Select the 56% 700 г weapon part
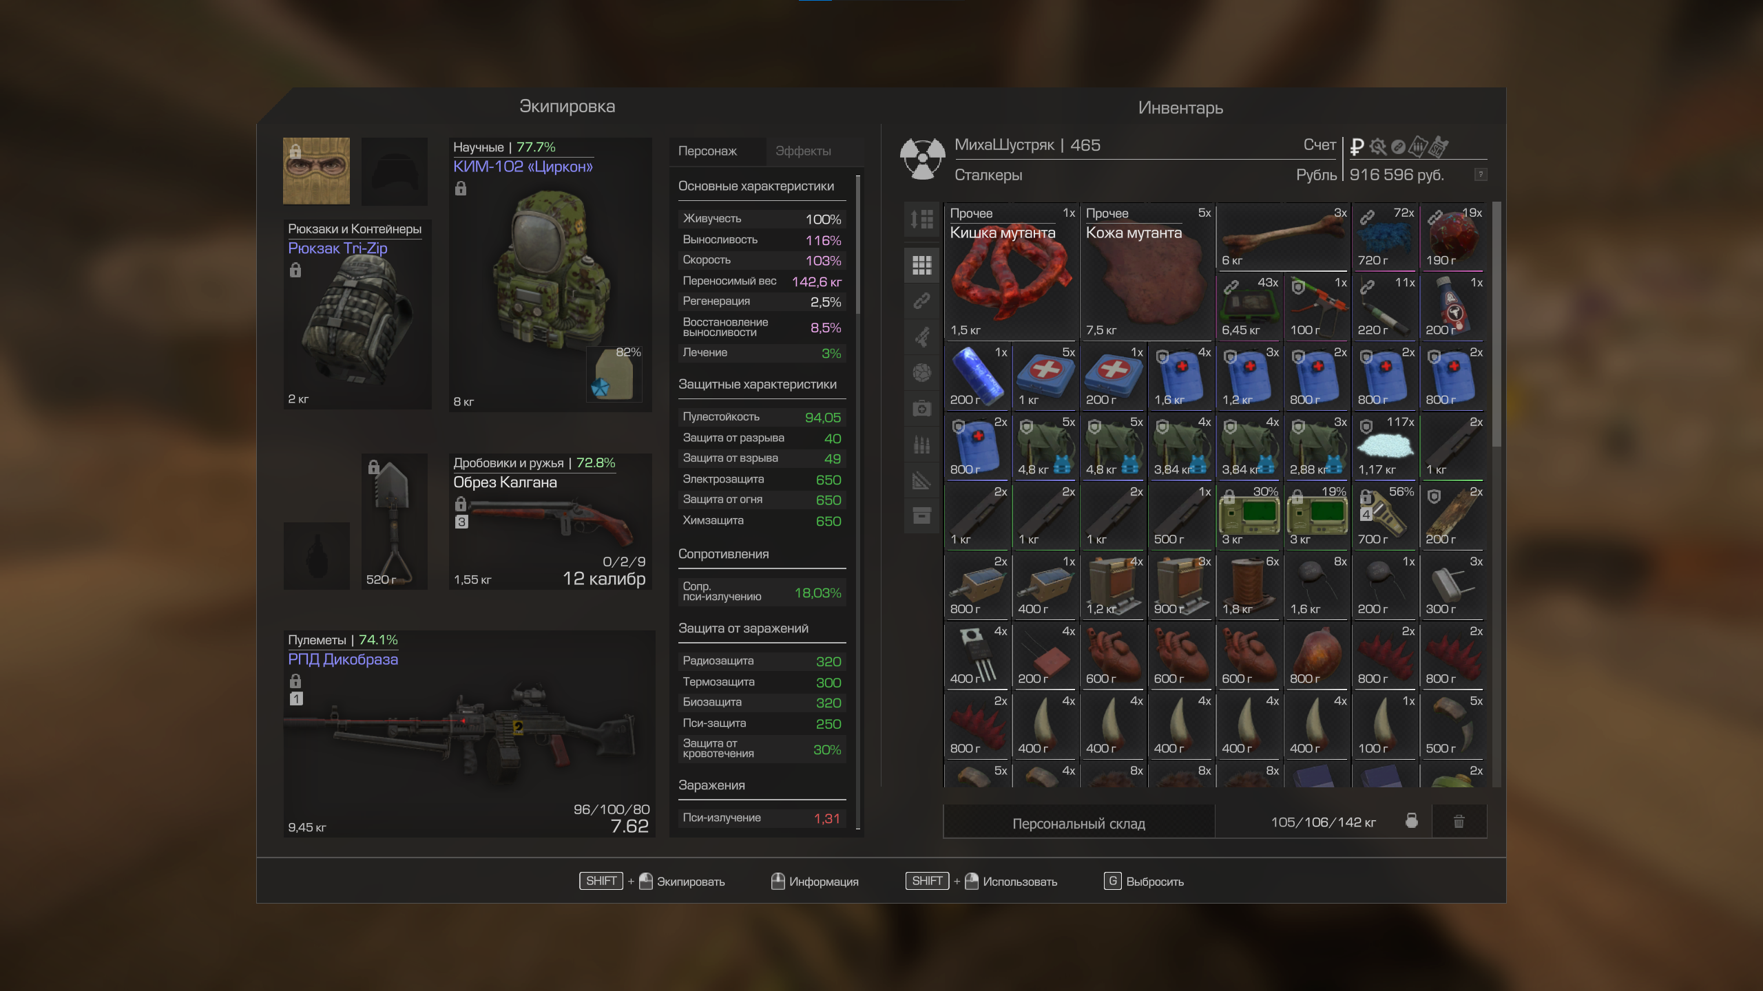Viewport: 1763px width, 991px height. pyautogui.click(x=1384, y=515)
